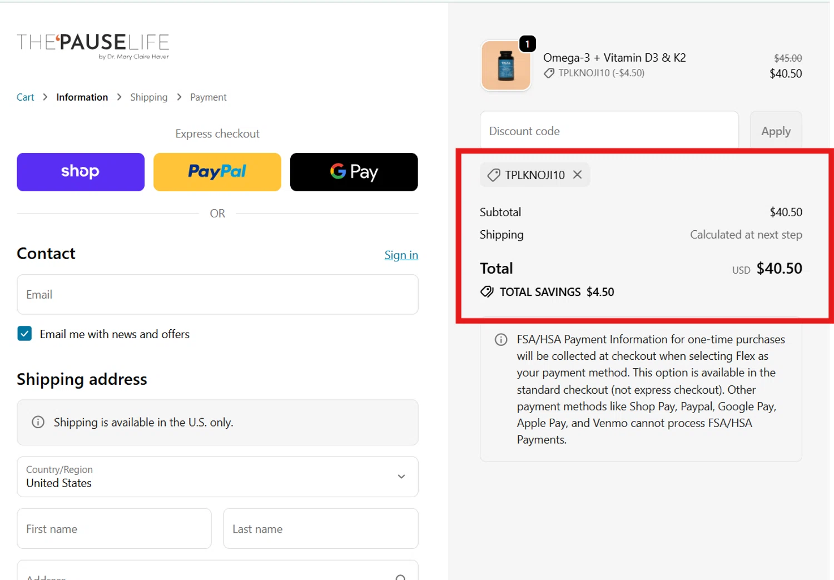Screen dimensions: 834x580
Task: Click the Omega-3 + Vitamin D3 & K2 title
Action: 614,58
